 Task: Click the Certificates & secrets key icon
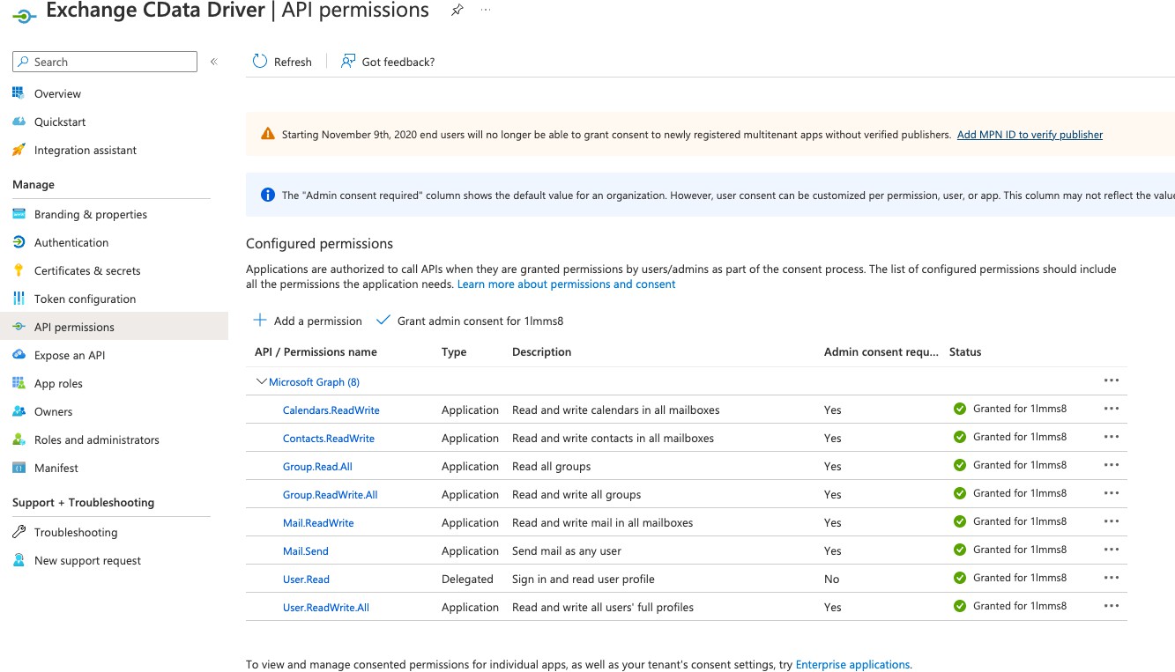tap(19, 270)
